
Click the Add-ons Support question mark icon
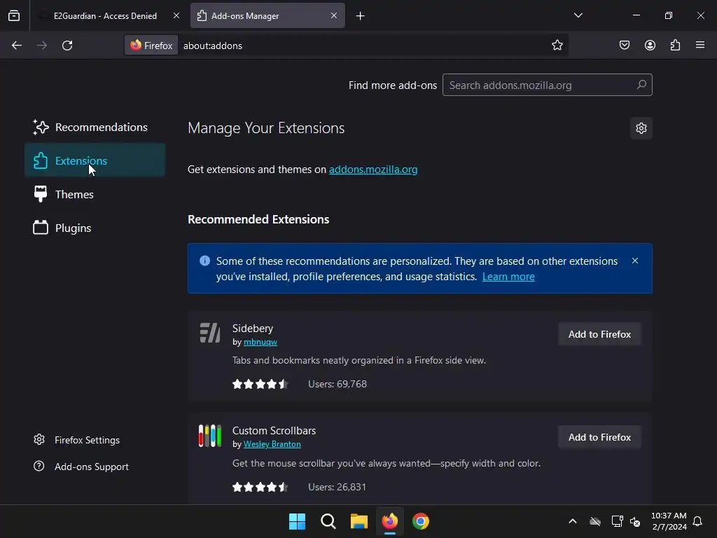click(x=39, y=466)
